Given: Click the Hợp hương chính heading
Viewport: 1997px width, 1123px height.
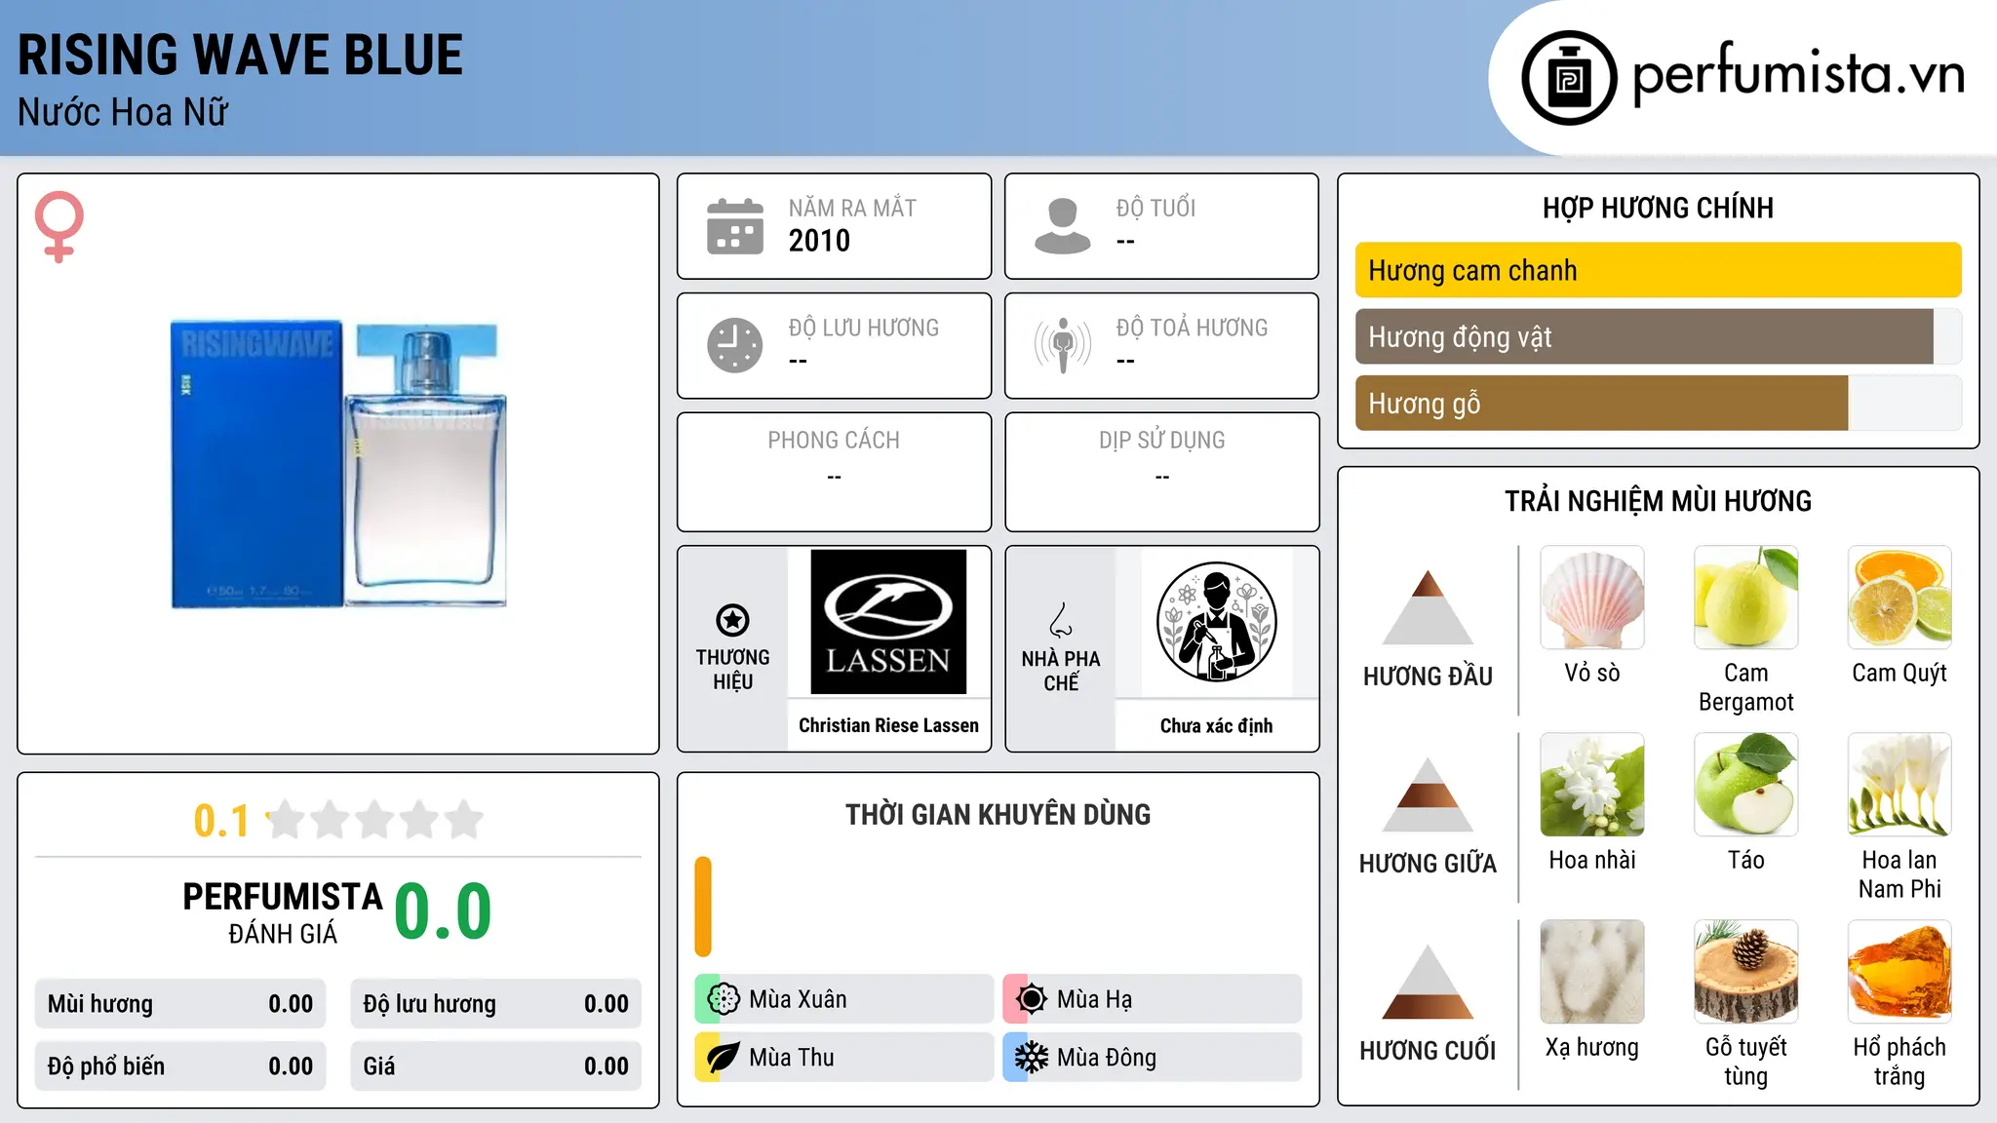Looking at the screenshot, I should (x=1658, y=208).
